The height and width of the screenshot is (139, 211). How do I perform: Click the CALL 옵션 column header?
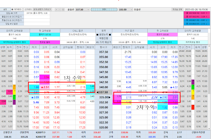tap(78, 31)
